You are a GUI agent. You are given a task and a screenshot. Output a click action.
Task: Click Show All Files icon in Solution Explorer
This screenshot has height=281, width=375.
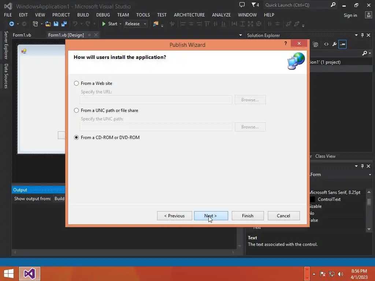(315, 44)
